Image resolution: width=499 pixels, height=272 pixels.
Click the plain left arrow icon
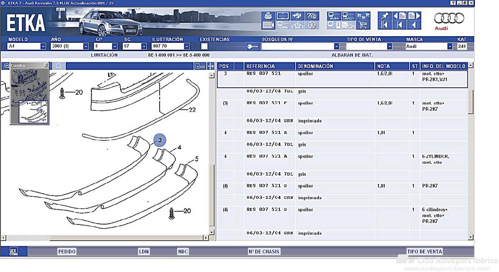(x=414, y=25)
